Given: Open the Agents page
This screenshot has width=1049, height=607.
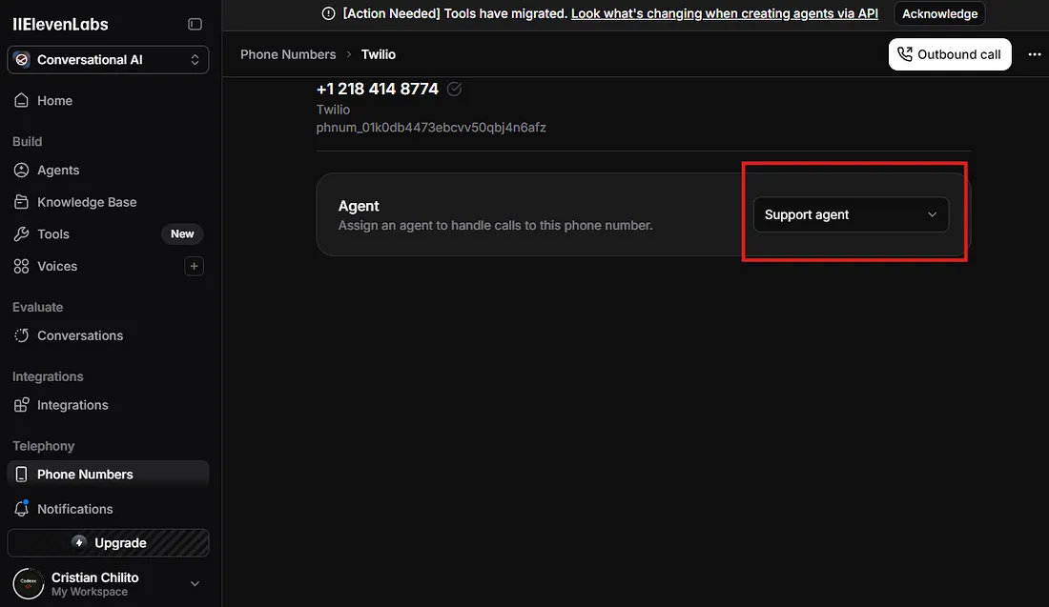Looking at the screenshot, I should click(108, 170).
